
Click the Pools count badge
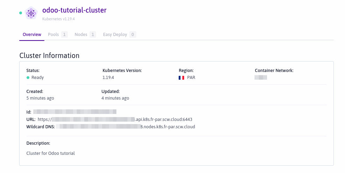(x=64, y=35)
